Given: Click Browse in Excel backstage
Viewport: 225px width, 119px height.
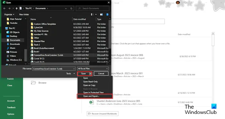Looking at the screenshot, I should point(39,83).
